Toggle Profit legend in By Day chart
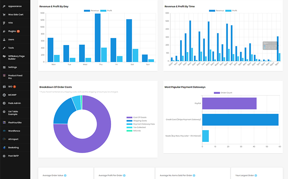This screenshot has width=288, height=179. click(x=106, y=11)
